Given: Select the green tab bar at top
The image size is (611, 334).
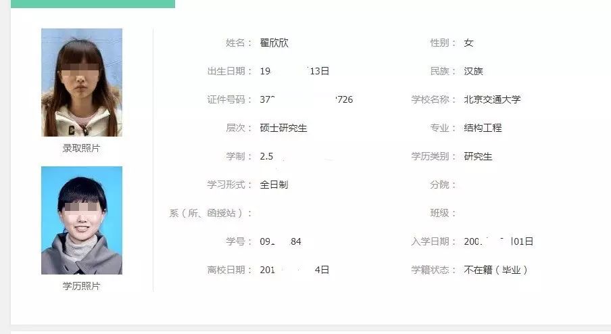Looking at the screenshot, I should tap(93, 3).
